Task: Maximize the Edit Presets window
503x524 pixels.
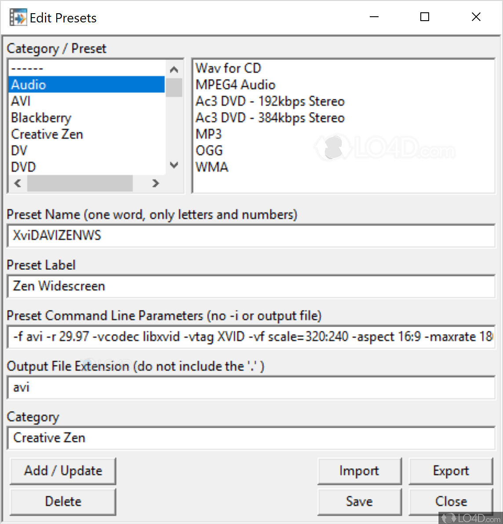Action: coord(424,17)
